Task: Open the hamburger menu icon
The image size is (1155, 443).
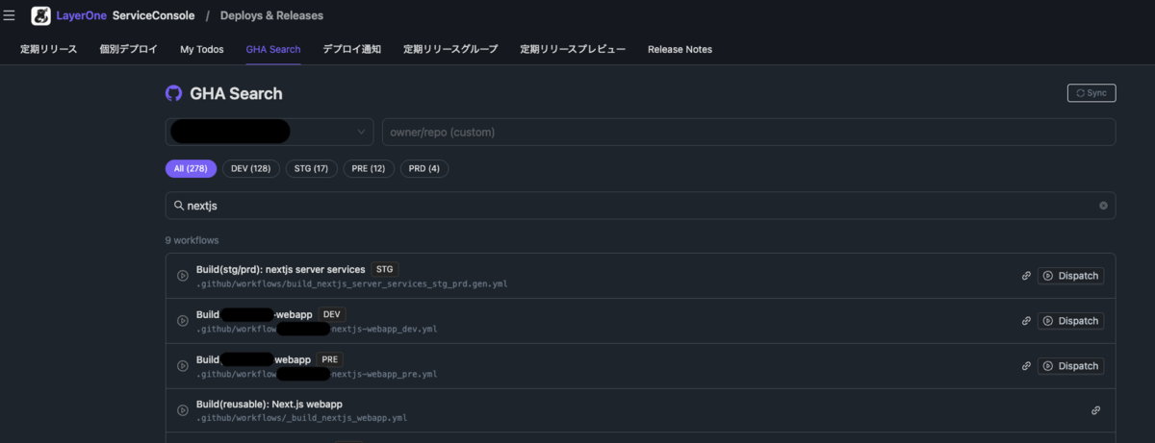Action: [10, 15]
